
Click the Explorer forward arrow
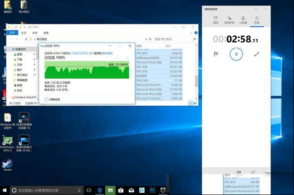(17, 39)
